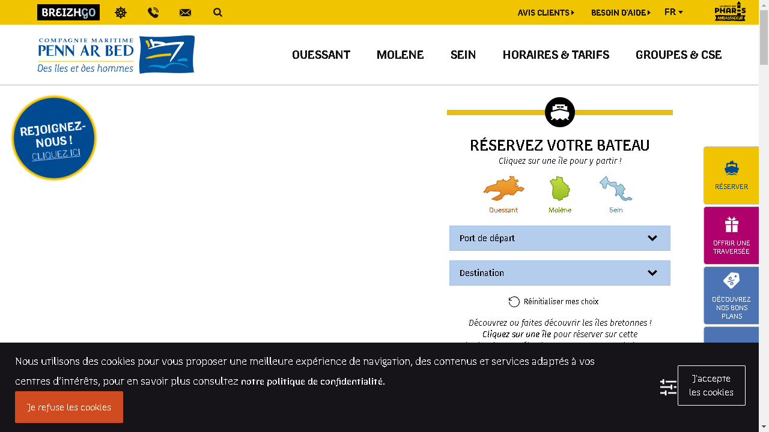Open the envelope mail icon
This screenshot has width=769, height=432.
tap(185, 13)
